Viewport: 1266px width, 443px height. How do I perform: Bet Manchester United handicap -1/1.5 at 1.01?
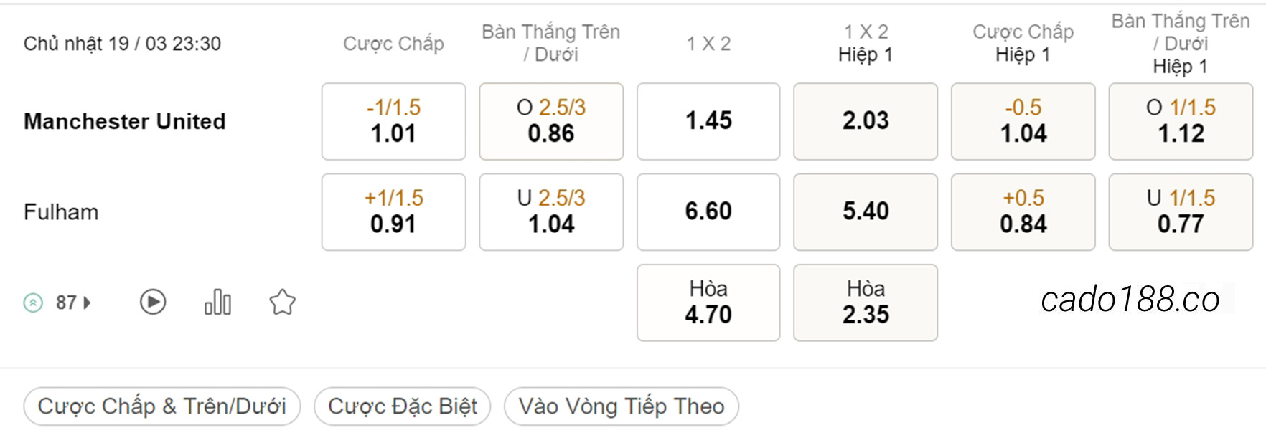pyautogui.click(x=393, y=121)
